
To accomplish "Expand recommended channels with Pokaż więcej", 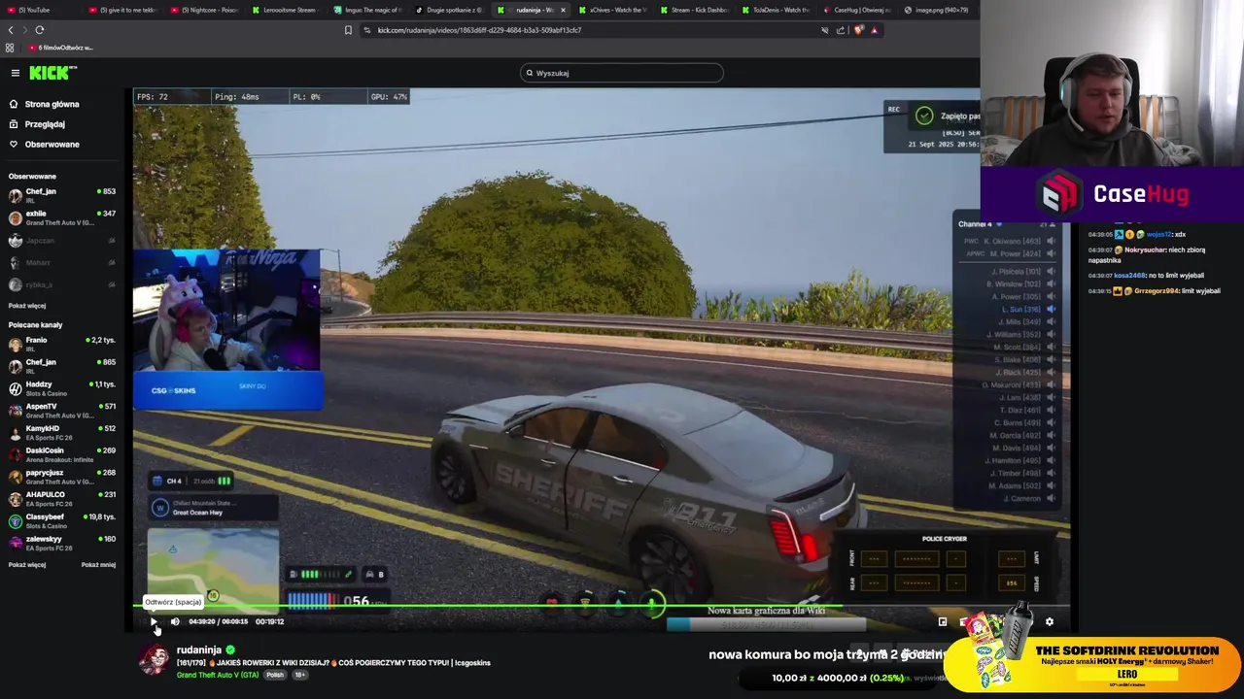I will (x=27, y=565).
